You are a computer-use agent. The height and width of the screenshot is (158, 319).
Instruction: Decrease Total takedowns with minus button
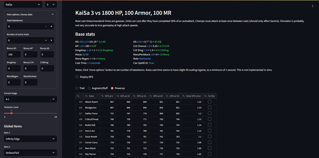coord(46,26)
